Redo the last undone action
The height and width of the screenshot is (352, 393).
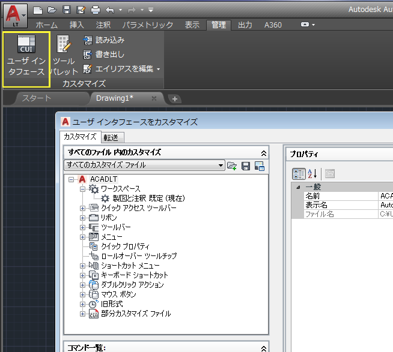pos(132,10)
